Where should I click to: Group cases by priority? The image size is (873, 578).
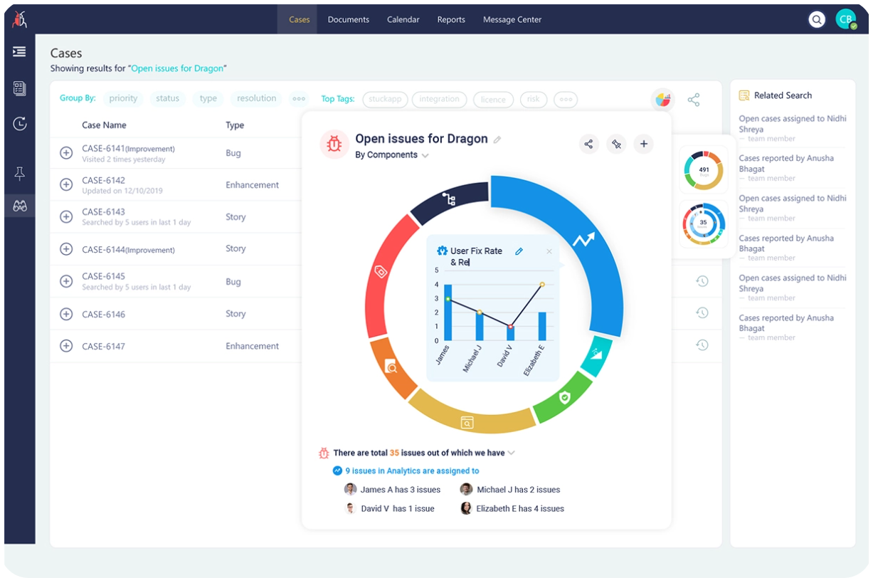tap(123, 99)
